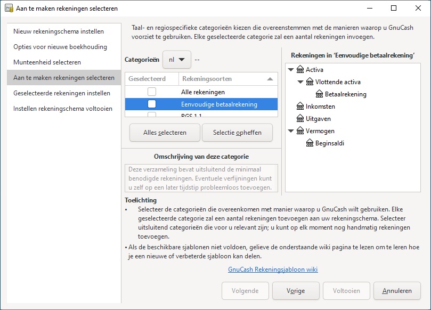Click the bank icon beside Vermogen

pyautogui.click(x=300, y=131)
